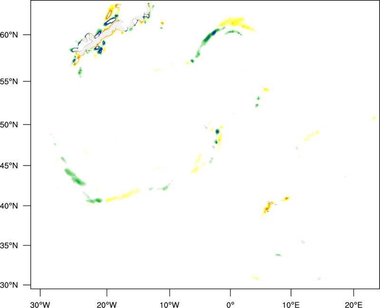Click the 60°N latitude label

click(x=9, y=35)
